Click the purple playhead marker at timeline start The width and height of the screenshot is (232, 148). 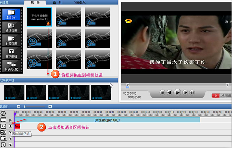pos(15,114)
